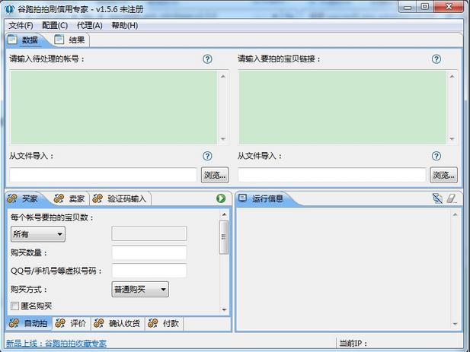Click the left 从文件导入 file path field
Viewport: 470px width, 352px height.
pyautogui.click(x=103, y=175)
